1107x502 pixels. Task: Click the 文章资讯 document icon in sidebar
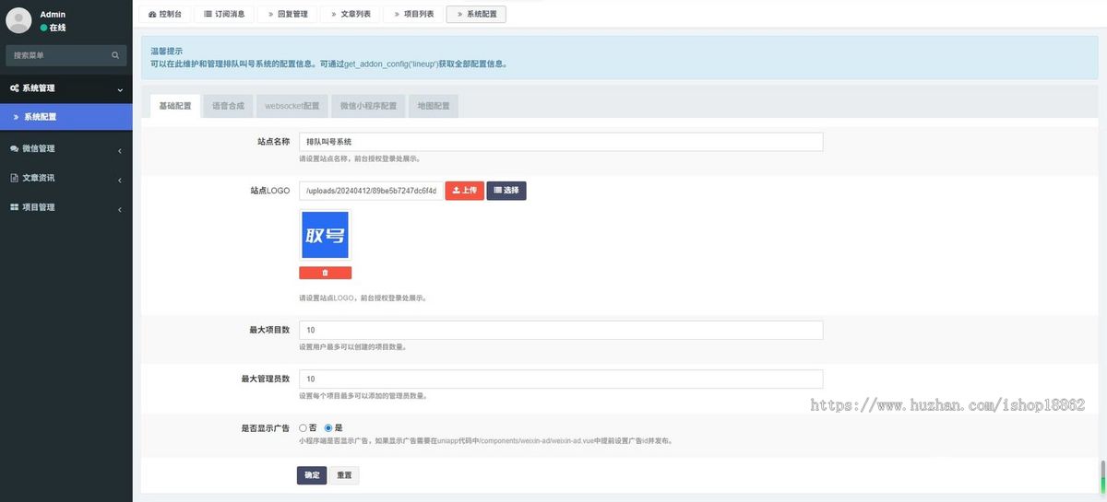click(x=14, y=178)
